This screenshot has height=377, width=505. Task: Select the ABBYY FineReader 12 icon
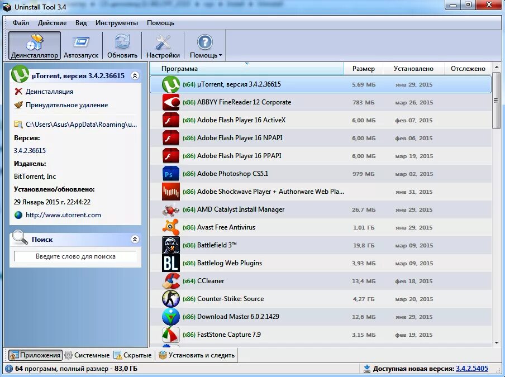[171, 102]
